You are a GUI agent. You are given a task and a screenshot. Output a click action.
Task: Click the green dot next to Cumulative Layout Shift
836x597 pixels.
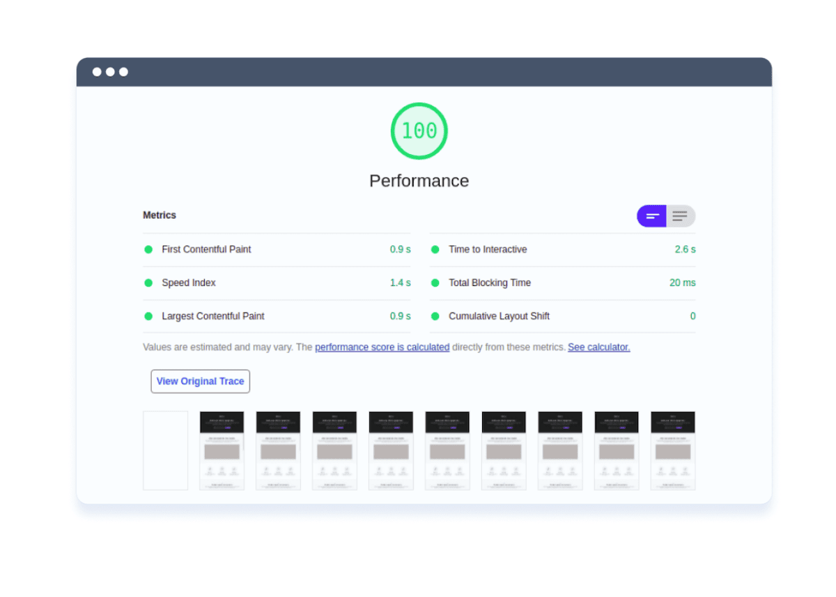click(x=434, y=316)
